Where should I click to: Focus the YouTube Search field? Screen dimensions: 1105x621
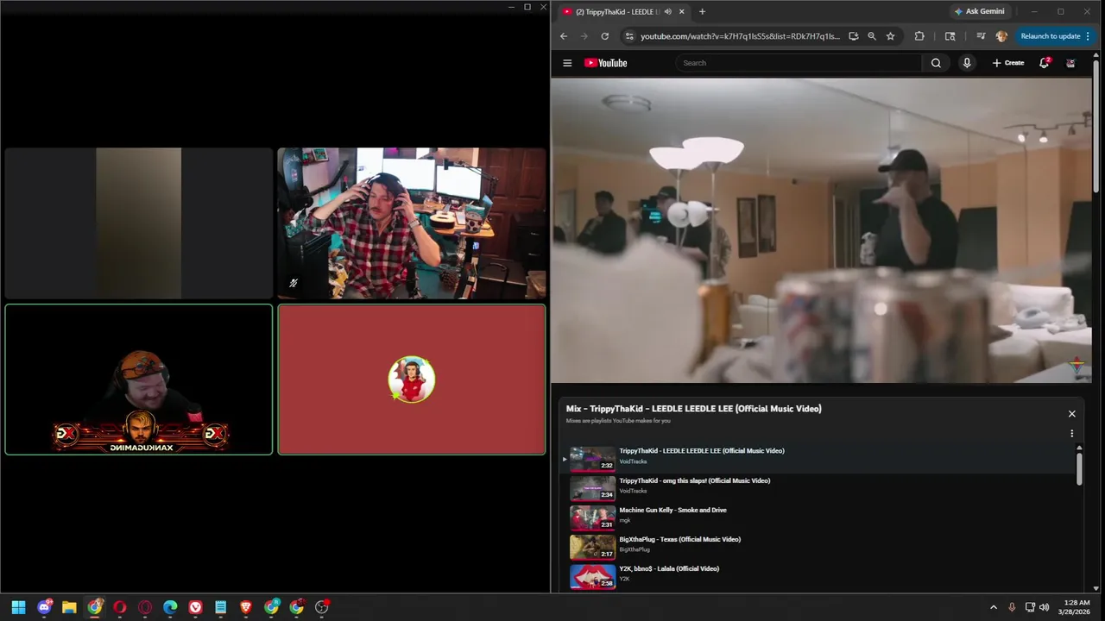tap(799, 63)
